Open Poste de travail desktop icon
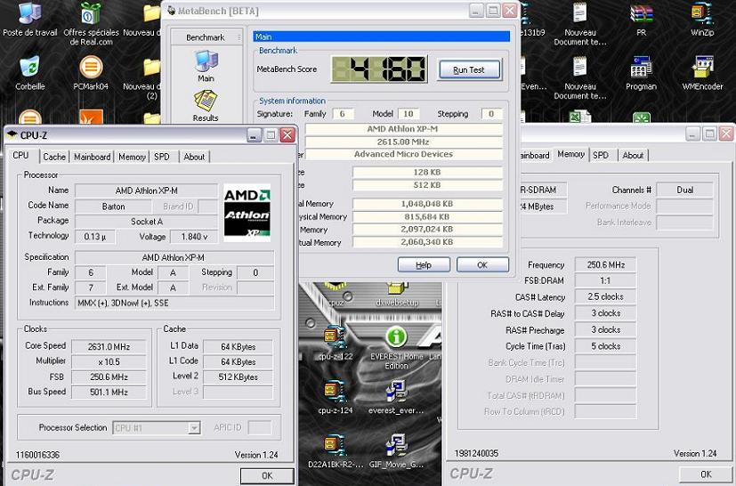This screenshot has height=486, width=736. pos(29,20)
